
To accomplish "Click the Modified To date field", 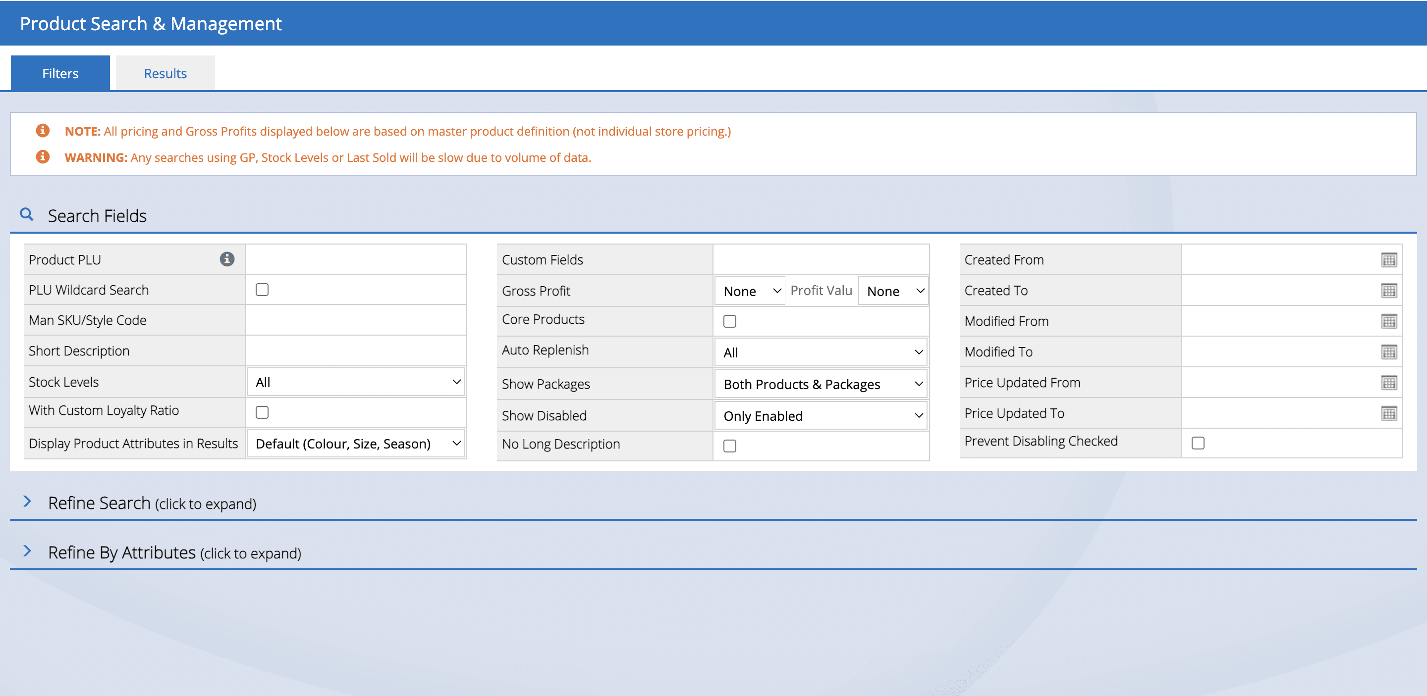I will [1280, 352].
